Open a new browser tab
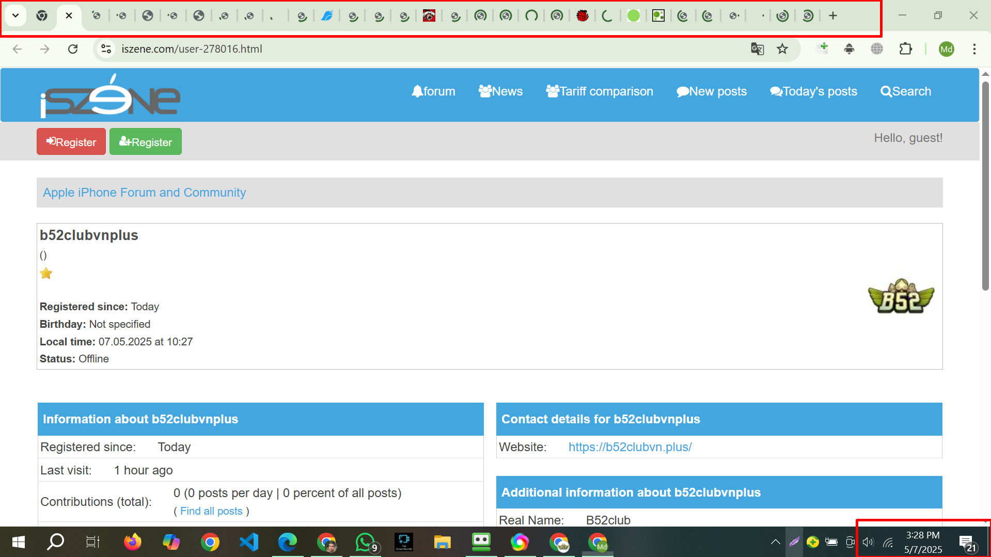The width and height of the screenshot is (991, 557). tap(832, 15)
